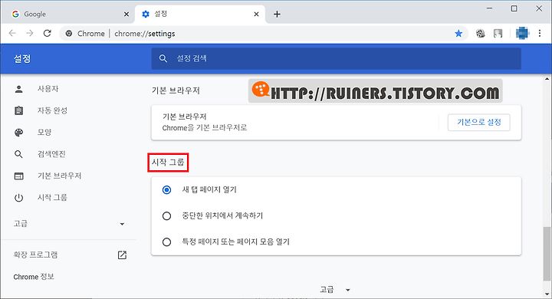Click the 기본으로 설정 button
This screenshot has height=299, width=552.
[x=478, y=122]
